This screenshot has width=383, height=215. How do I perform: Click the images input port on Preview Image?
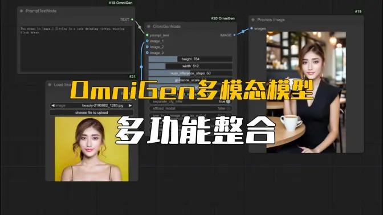[251, 28]
